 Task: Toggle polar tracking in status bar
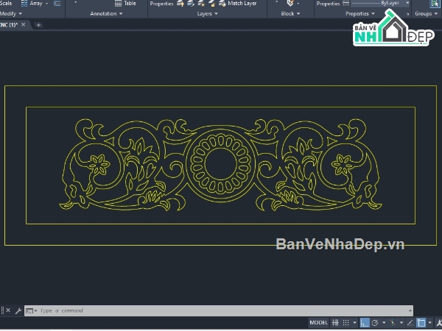point(375,323)
